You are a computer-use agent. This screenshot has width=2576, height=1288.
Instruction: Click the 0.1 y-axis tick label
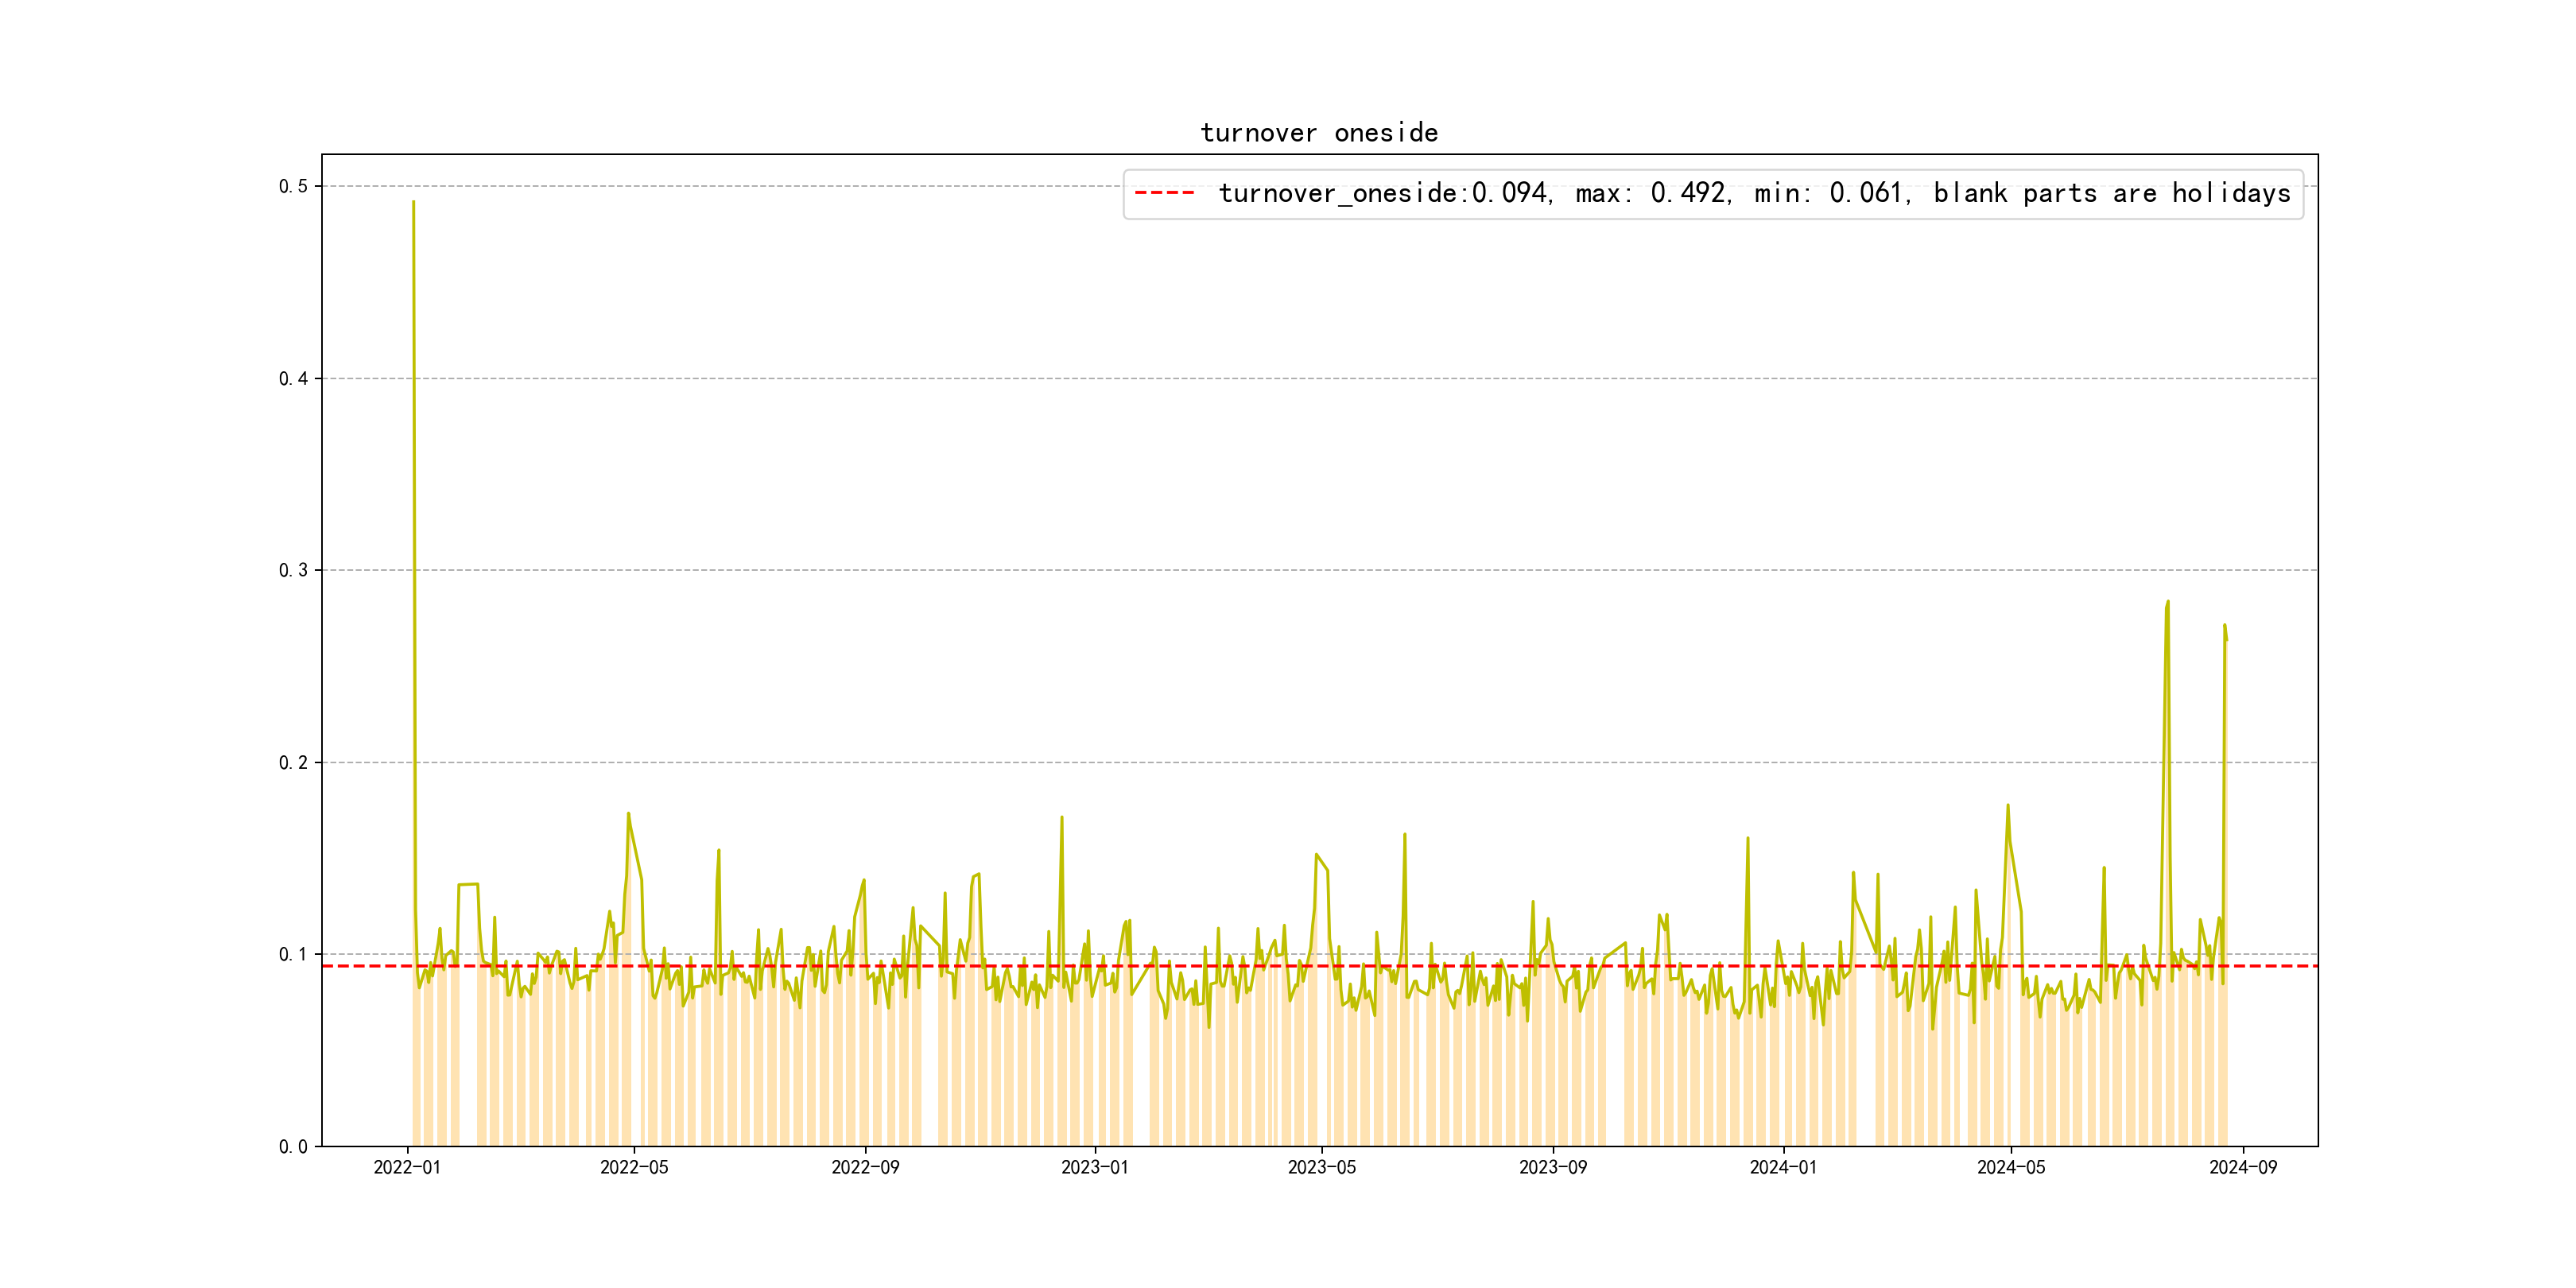(293, 955)
